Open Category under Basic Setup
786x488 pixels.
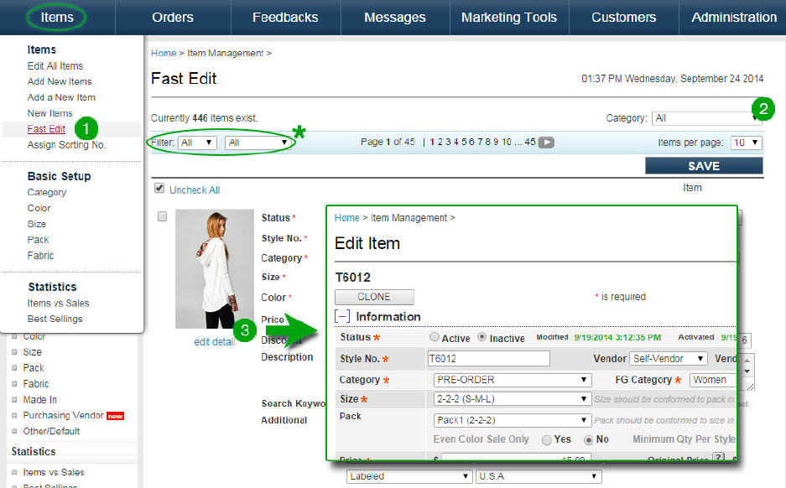click(x=47, y=192)
